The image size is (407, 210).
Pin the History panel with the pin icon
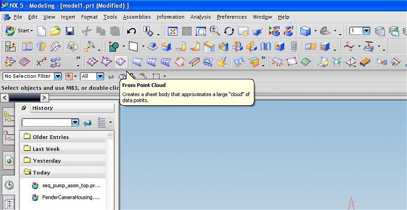tap(23, 108)
